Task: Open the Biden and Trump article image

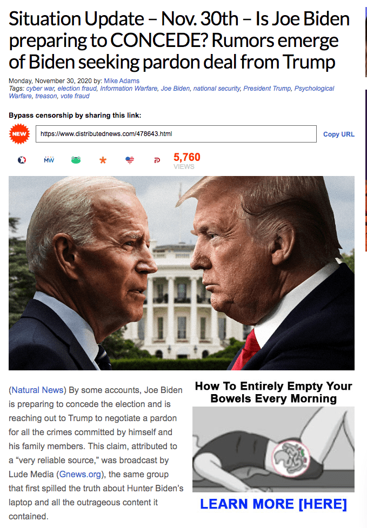Action: 181,273
